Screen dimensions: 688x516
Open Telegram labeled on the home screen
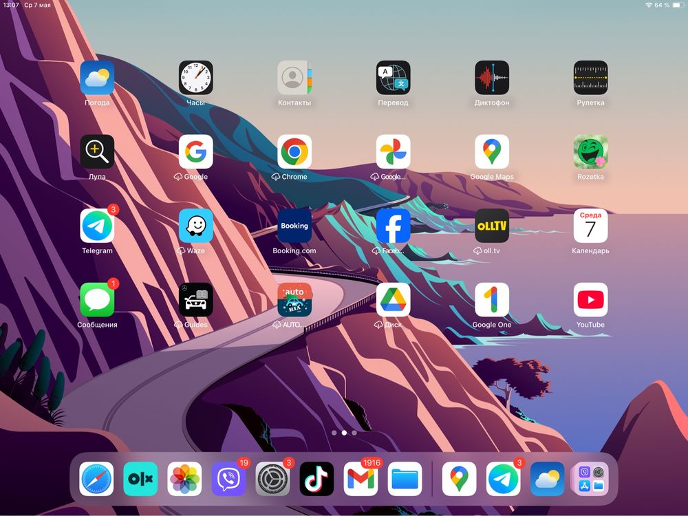pyautogui.click(x=97, y=226)
